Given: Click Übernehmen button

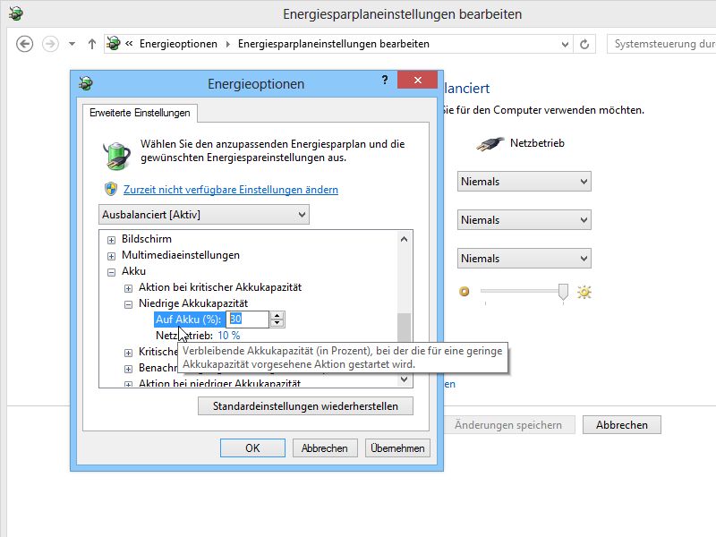Looking at the screenshot, I should click(397, 448).
